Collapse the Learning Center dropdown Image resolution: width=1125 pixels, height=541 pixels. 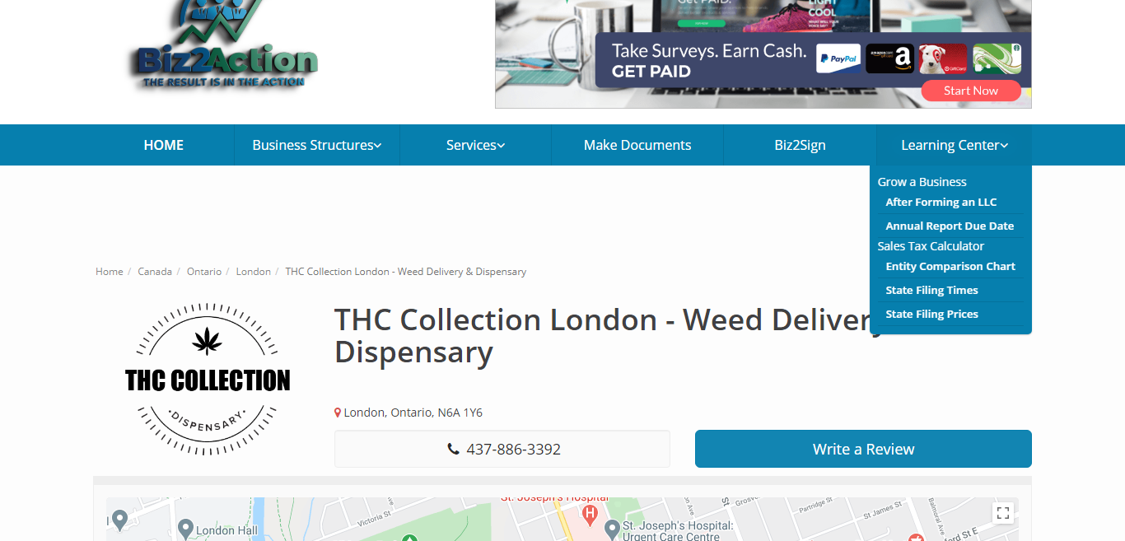(x=955, y=145)
